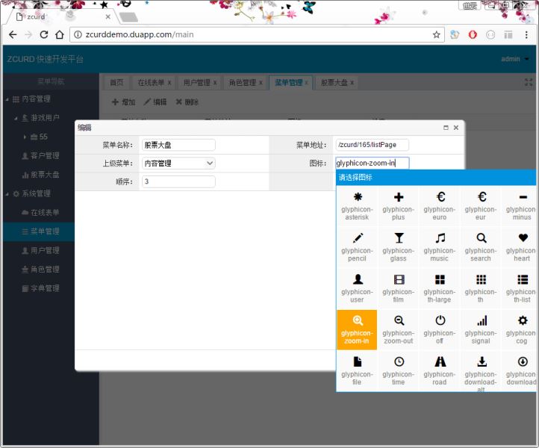Collapse the 内容管理 tree node
539x448 pixels.
coord(7,99)
